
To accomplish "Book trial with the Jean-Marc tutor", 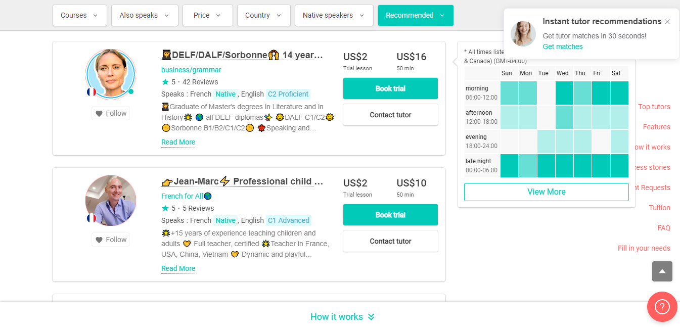I will point(390,215).
